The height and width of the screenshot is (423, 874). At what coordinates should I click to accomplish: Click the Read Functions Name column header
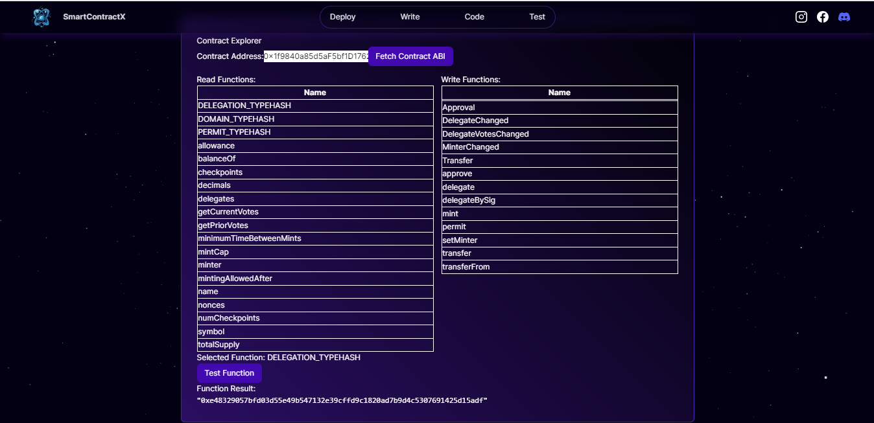tap(315, 93)
